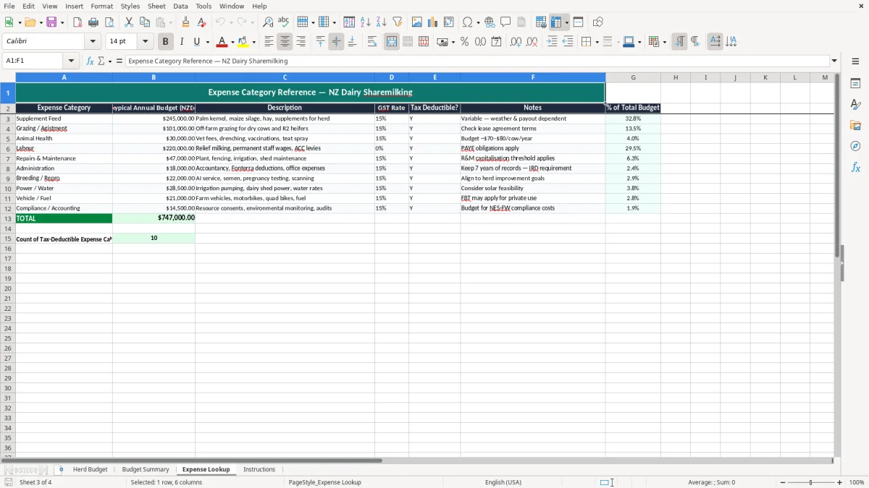Screen dimensions: 869x488
Task: Toggle Align Left
Action: (x=269, y=42)
